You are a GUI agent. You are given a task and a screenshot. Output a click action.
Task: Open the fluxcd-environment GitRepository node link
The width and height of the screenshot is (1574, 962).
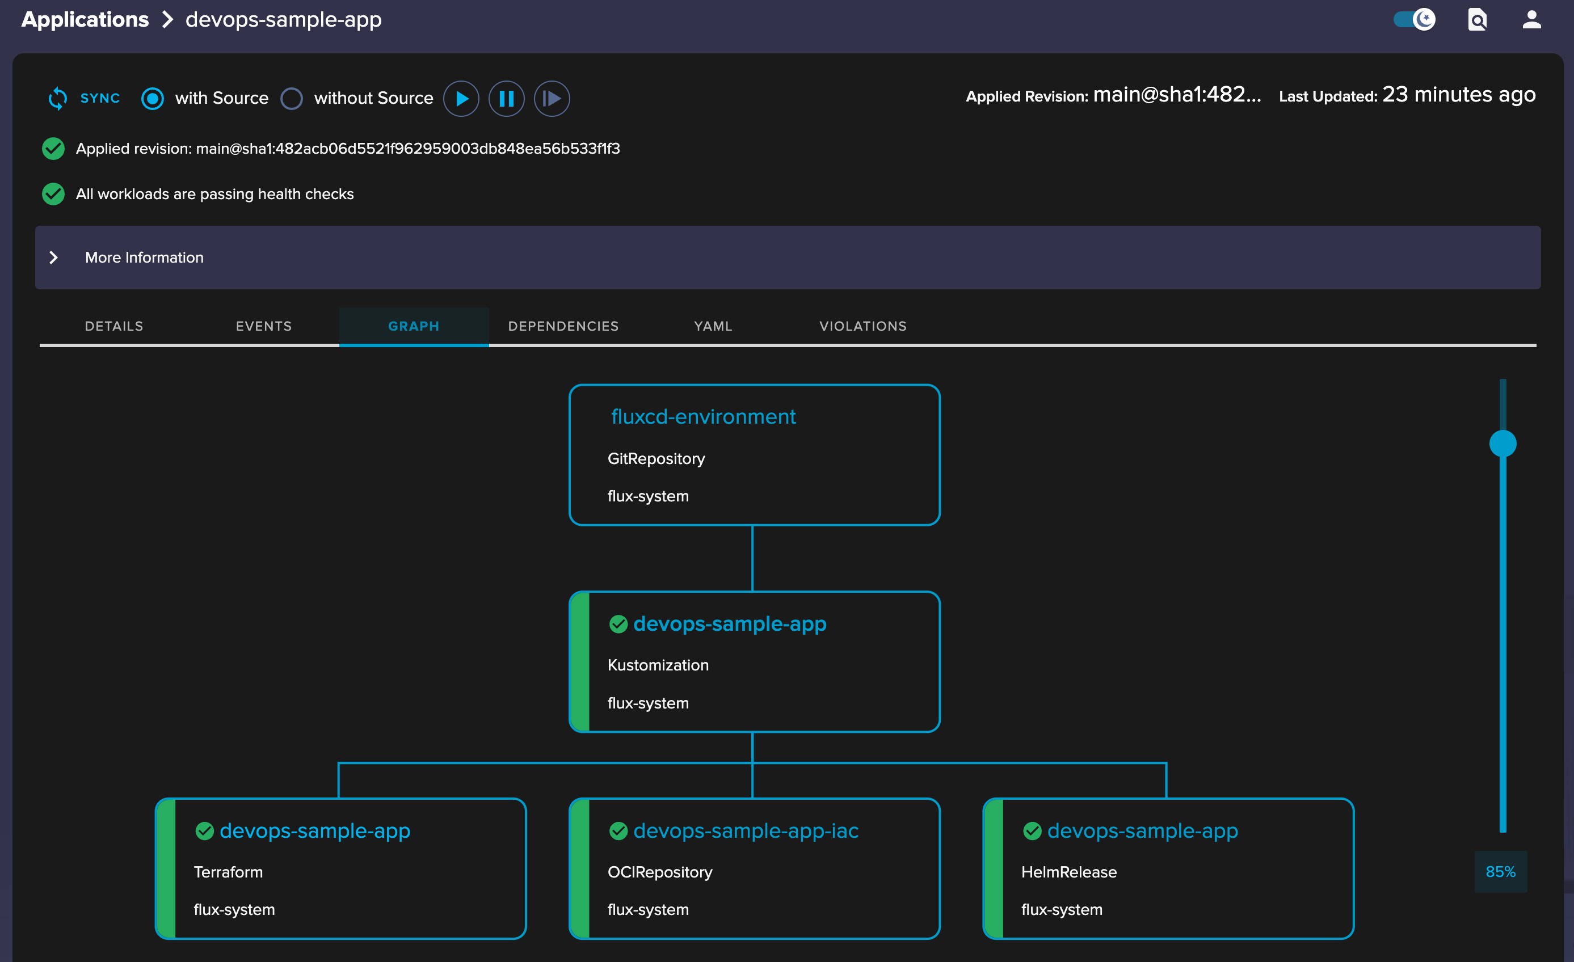click(x=702, y=416)
